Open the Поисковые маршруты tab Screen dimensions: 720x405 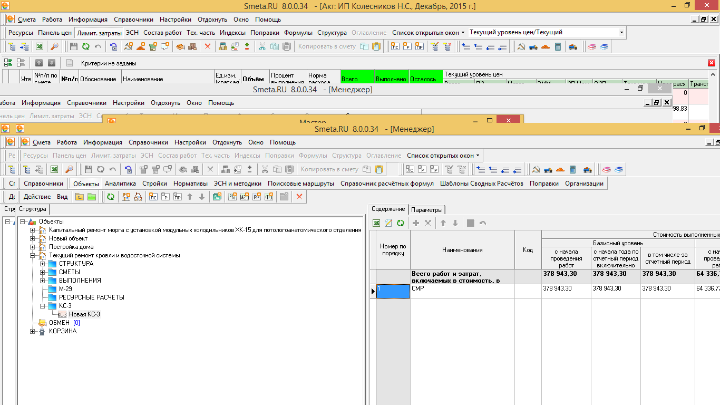pyautogui.click(x=301, y=184)
